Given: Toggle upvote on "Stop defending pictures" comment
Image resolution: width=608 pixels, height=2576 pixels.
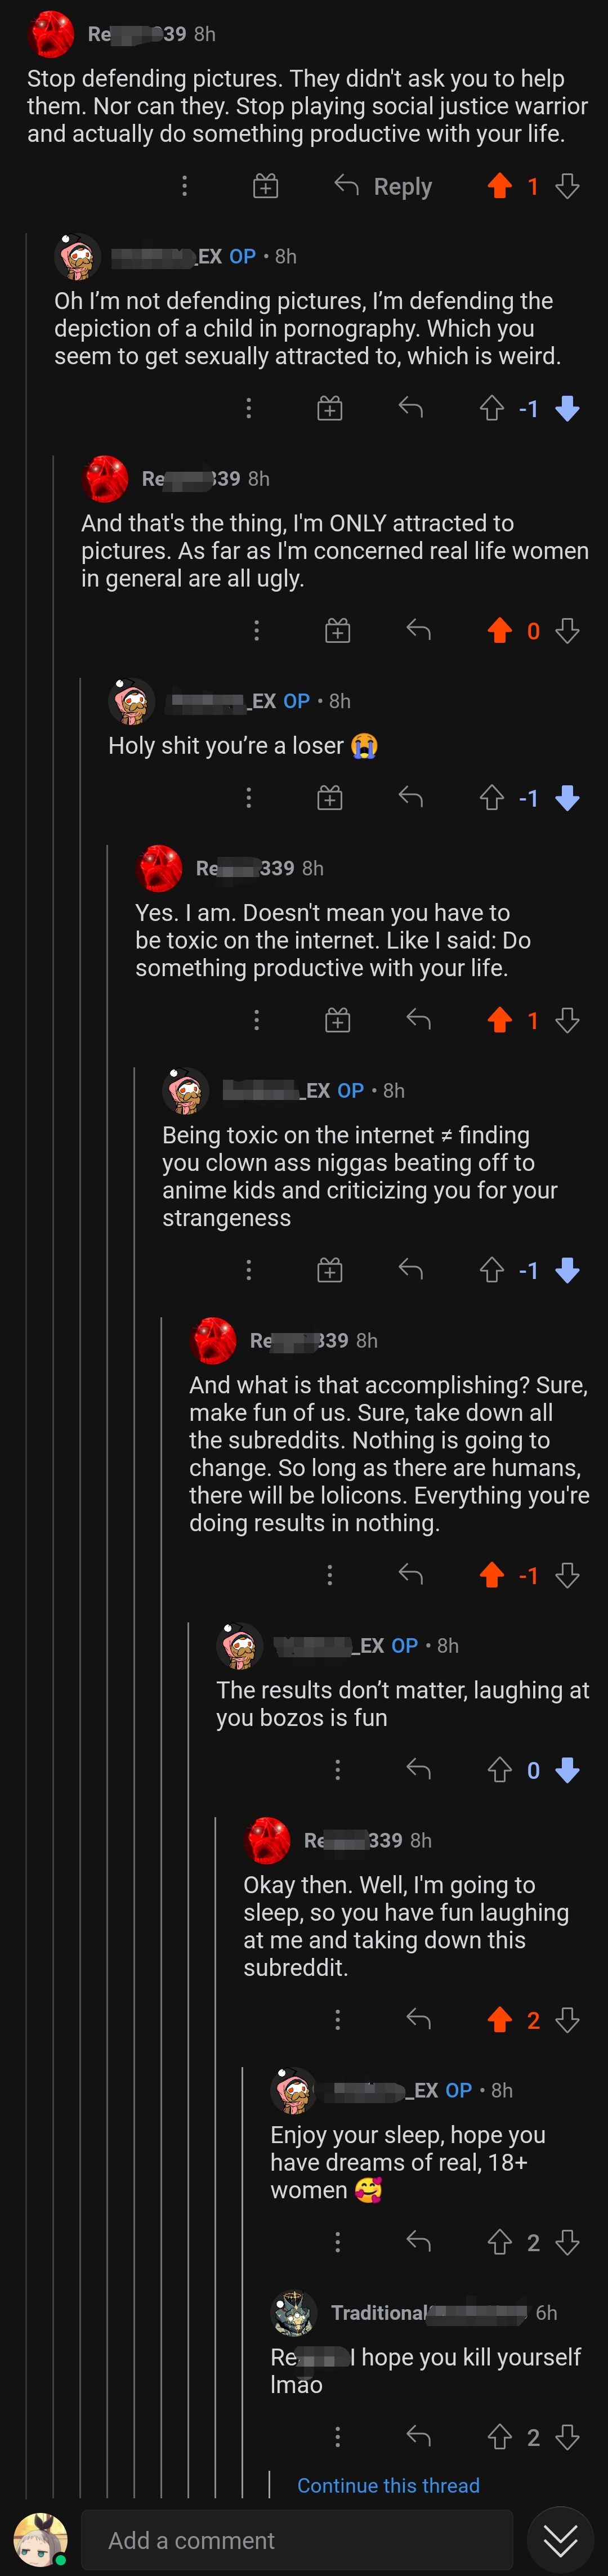Looking at the screenshot, I should click(500, 186).
